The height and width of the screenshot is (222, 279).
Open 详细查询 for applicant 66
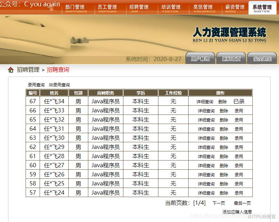(206, 111)
